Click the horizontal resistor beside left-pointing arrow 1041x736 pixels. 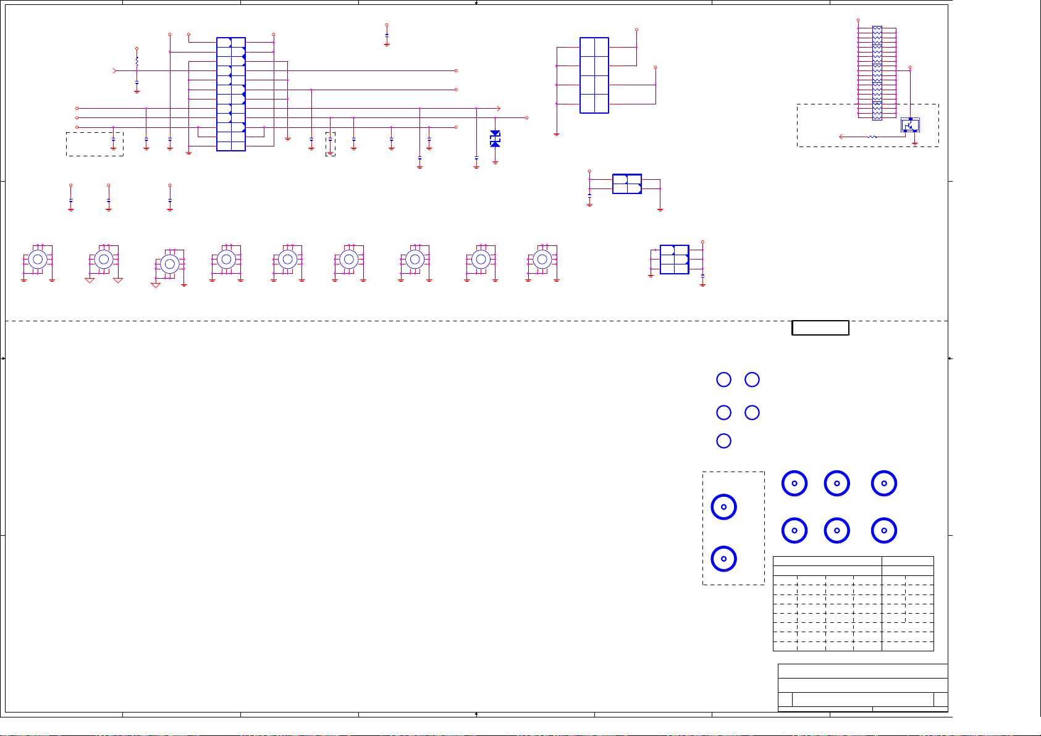coord(872,137)
